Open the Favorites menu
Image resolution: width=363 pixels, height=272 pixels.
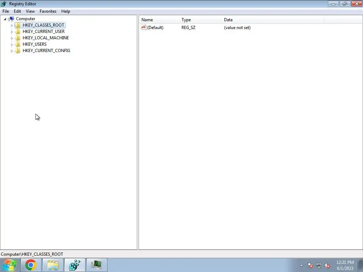48,11
